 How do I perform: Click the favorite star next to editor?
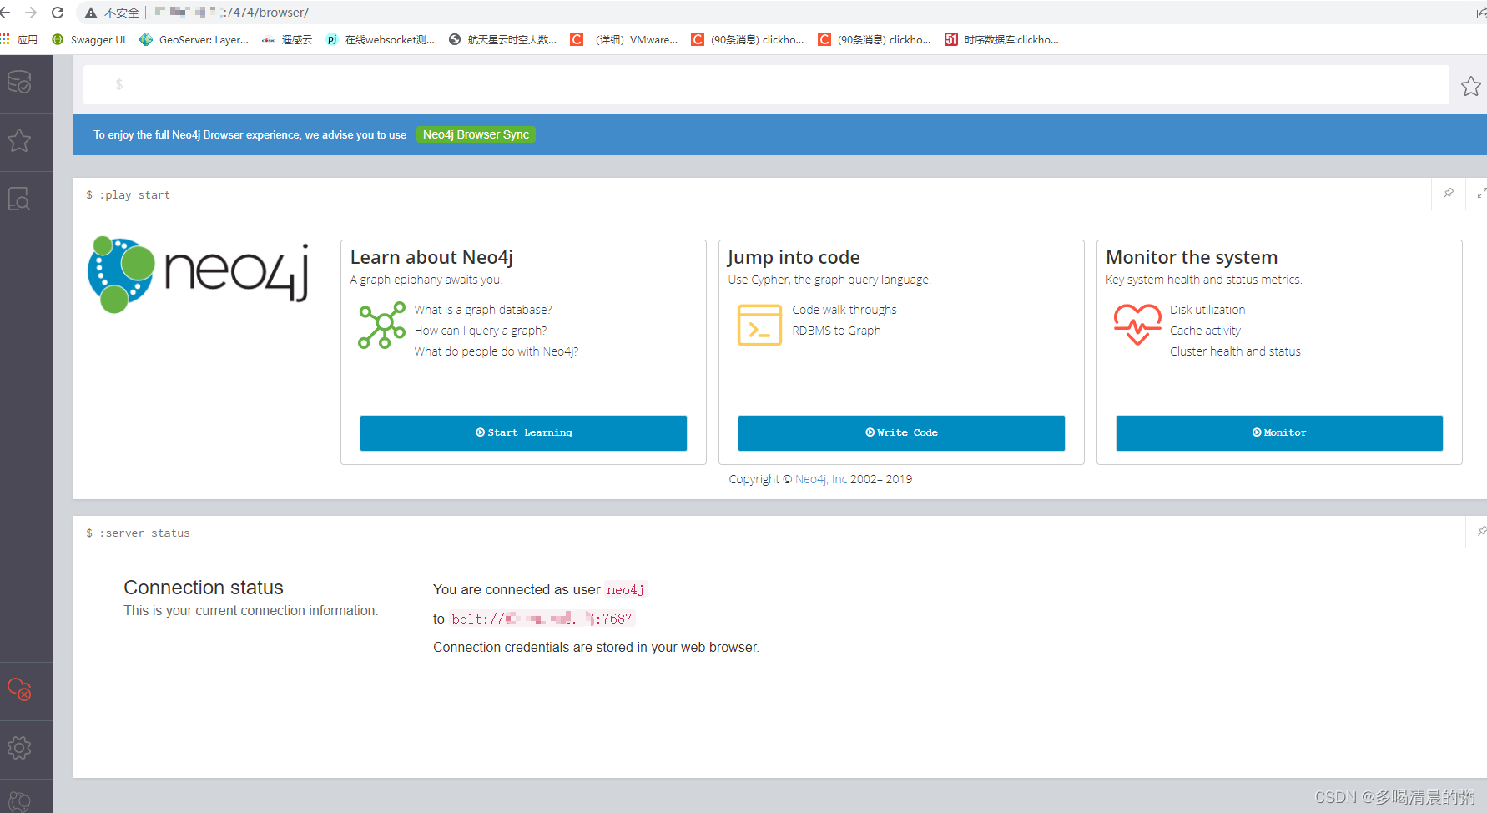pyautogui.click(x=1470, y=86)
